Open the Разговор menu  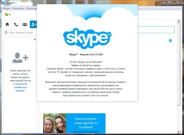click(32, 8)
